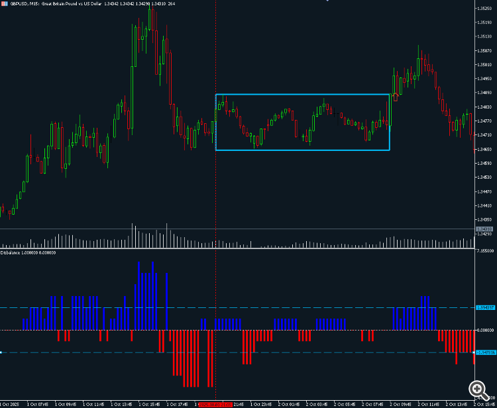Click the 1 Oct 17:45 time axis label
Viewport: 497px width, 408px height.
[x=177, y=405]
